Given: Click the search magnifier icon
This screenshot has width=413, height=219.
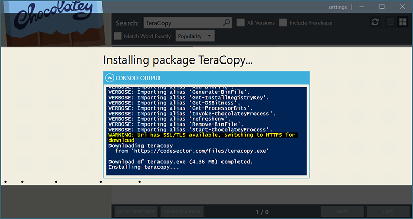Looking at the screenshot, I should pyautogui.click(x=226, y=23).
